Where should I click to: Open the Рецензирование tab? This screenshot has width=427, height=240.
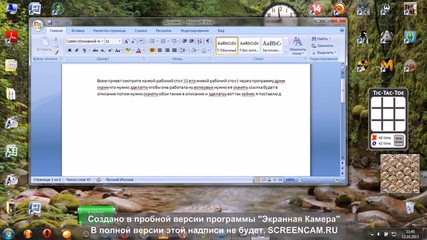click(x=194, y=31)
